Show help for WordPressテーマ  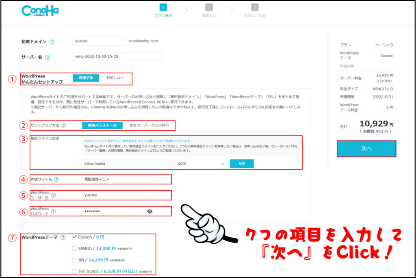coord(63,237)
